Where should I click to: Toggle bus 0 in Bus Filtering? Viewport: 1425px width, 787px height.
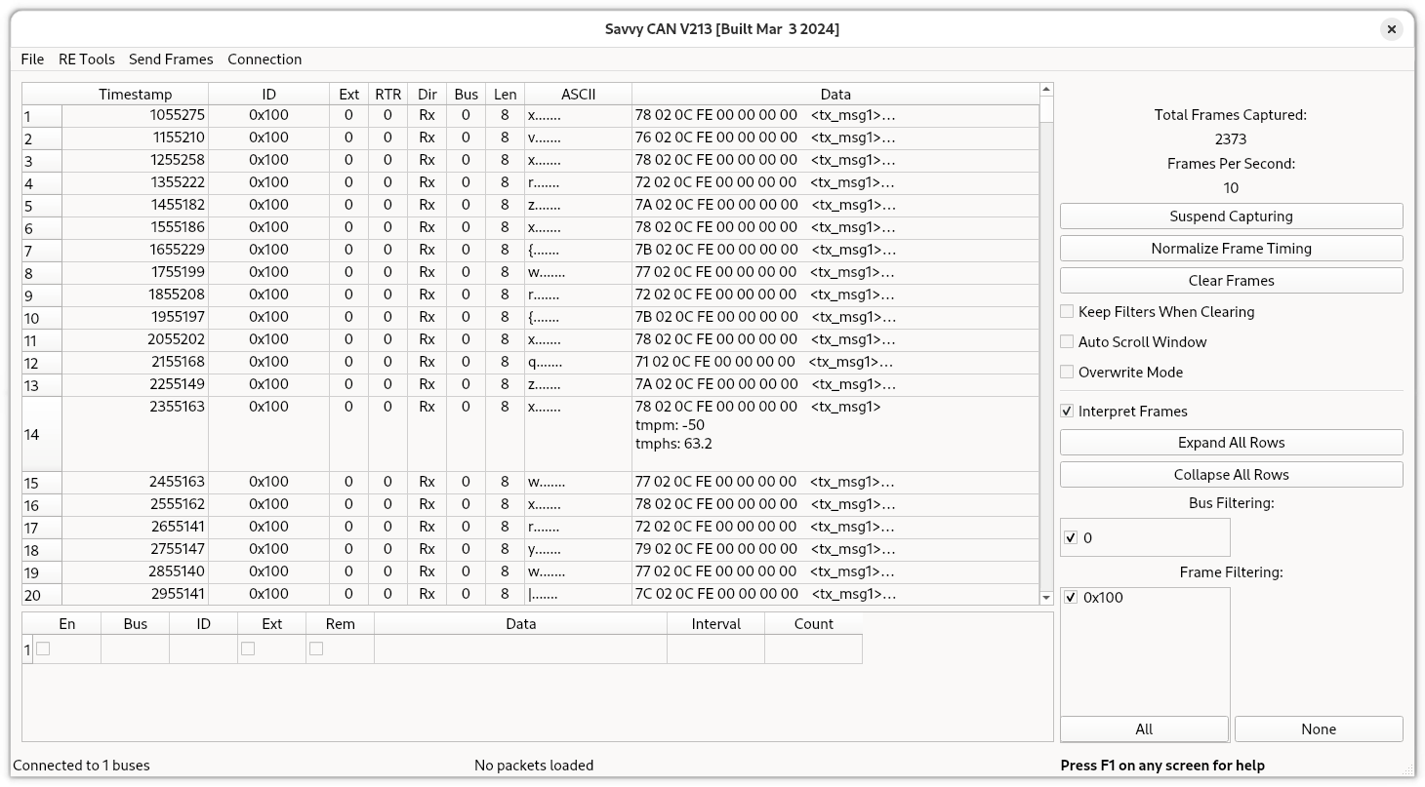tap(1071, 538)
